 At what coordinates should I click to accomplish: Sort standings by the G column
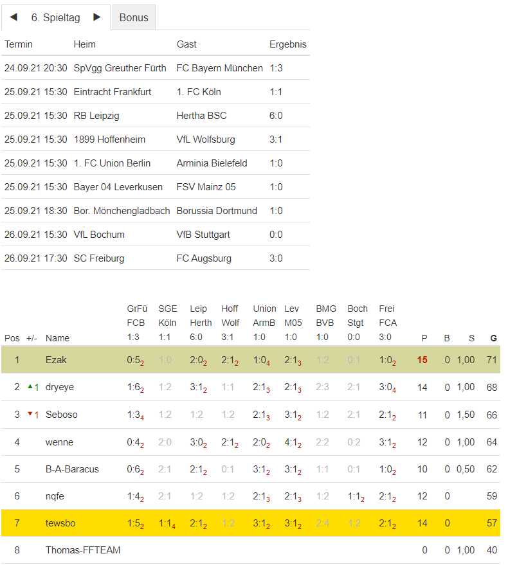coord(493,338)
